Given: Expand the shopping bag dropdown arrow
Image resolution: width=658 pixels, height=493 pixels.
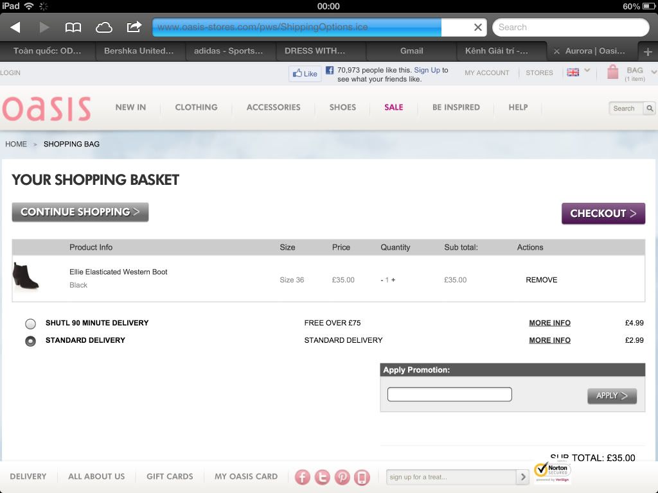Looking at the screenshot, I should tap(654, 72).
